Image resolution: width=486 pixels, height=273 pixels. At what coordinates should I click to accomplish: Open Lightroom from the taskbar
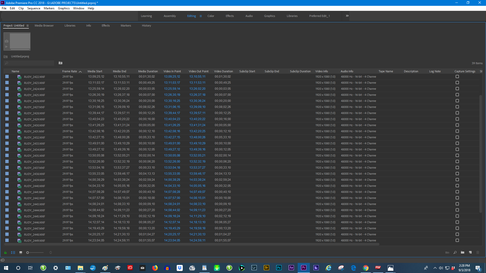(254, 268)
